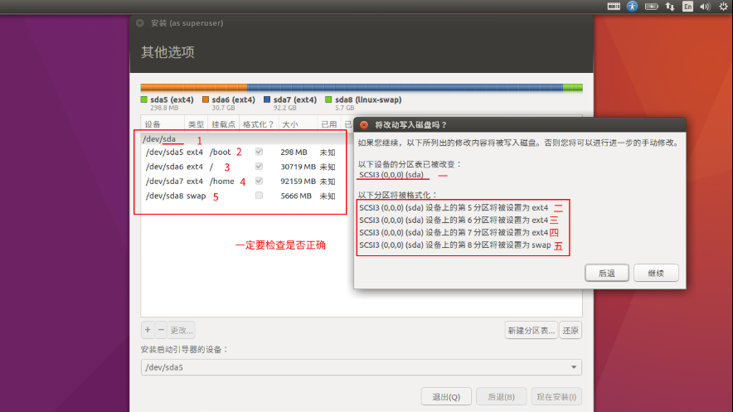This screenshot has width=733, height=412.
Task: Click the 30719 MB size cell
Action: click(x=298, y=167)
